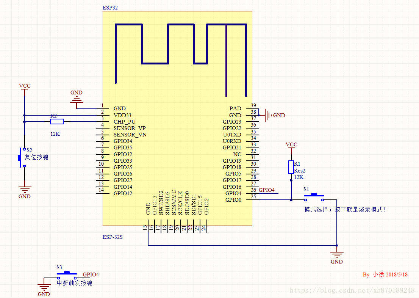419x298 pixels.
Task: Select the R1 resistor symbol
Action: [291, 167]
